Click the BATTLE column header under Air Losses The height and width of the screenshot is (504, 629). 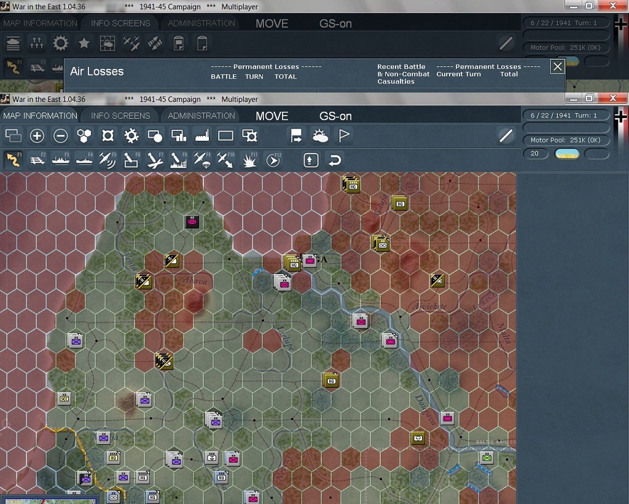[224, 76]
